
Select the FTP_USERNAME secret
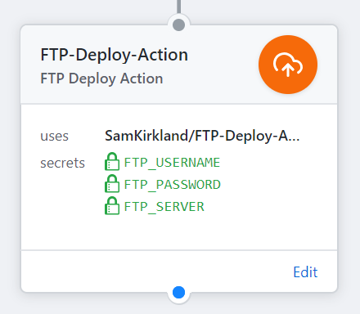(172, 163)
